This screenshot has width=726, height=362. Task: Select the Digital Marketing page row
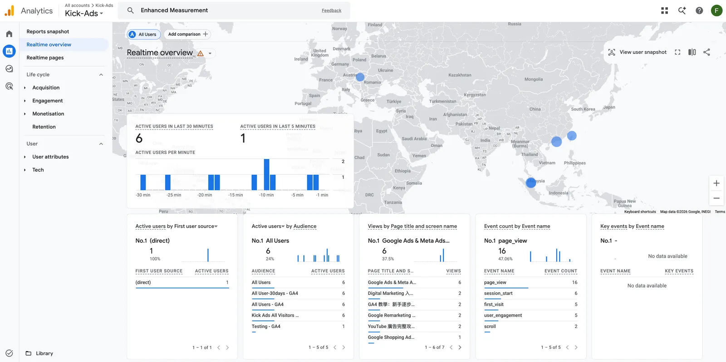tap(414, 294)
